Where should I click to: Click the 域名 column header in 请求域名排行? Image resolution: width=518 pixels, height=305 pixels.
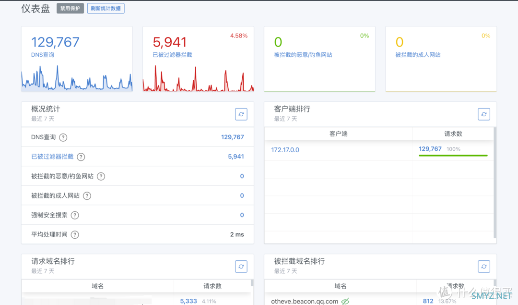(x=97, y=286)
